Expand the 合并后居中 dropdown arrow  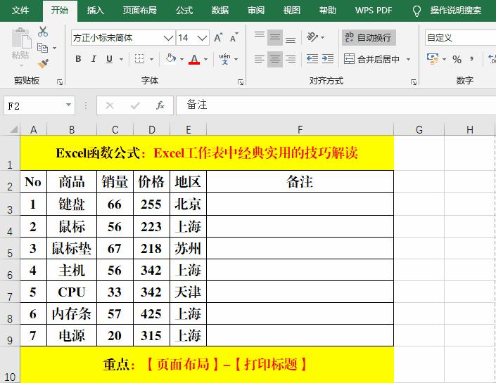(408, 59)
